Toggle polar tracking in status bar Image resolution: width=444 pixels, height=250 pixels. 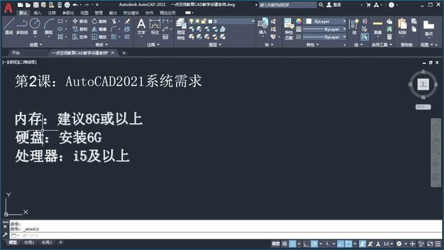tap(314, 244)
